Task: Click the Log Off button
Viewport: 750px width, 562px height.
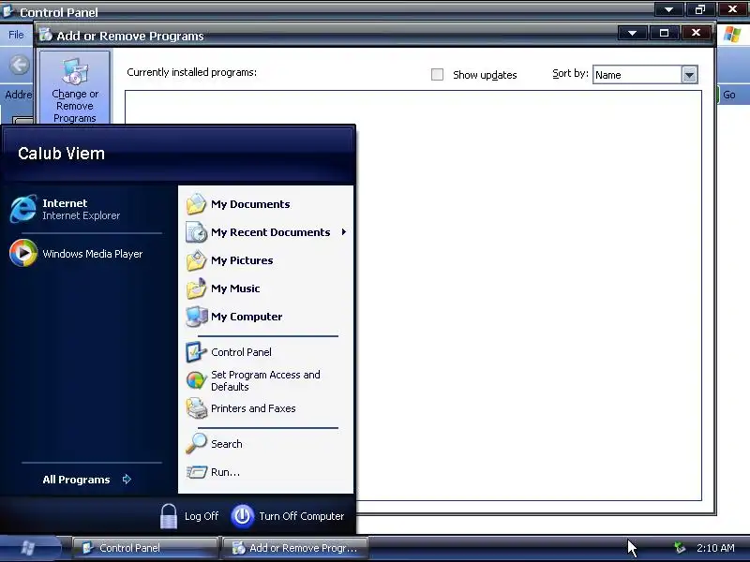Action: (x=189, y=516)
